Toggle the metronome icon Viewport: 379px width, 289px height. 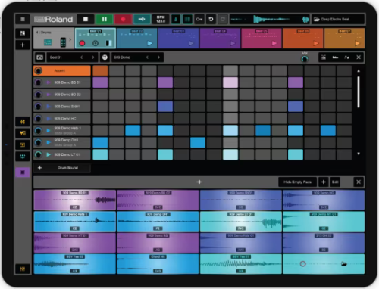pyautogui.click(x=176, y=19)
